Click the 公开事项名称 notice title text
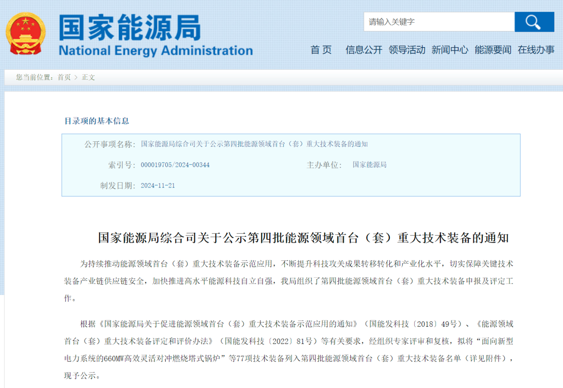The height and width of the screenshot is (388, 563). pos(254,144)
